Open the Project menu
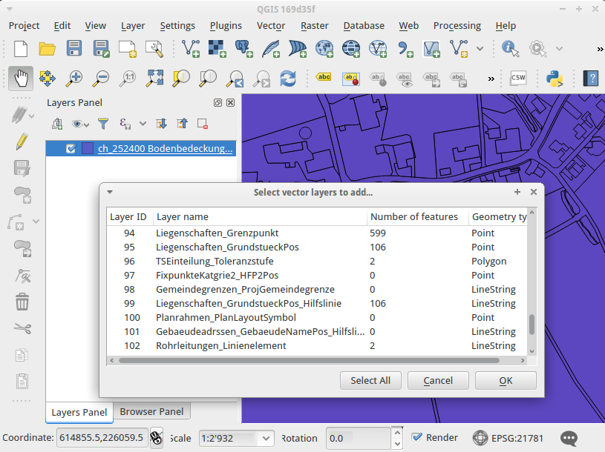The width and height of the screenshot is (605, 452). pos(24,26)
